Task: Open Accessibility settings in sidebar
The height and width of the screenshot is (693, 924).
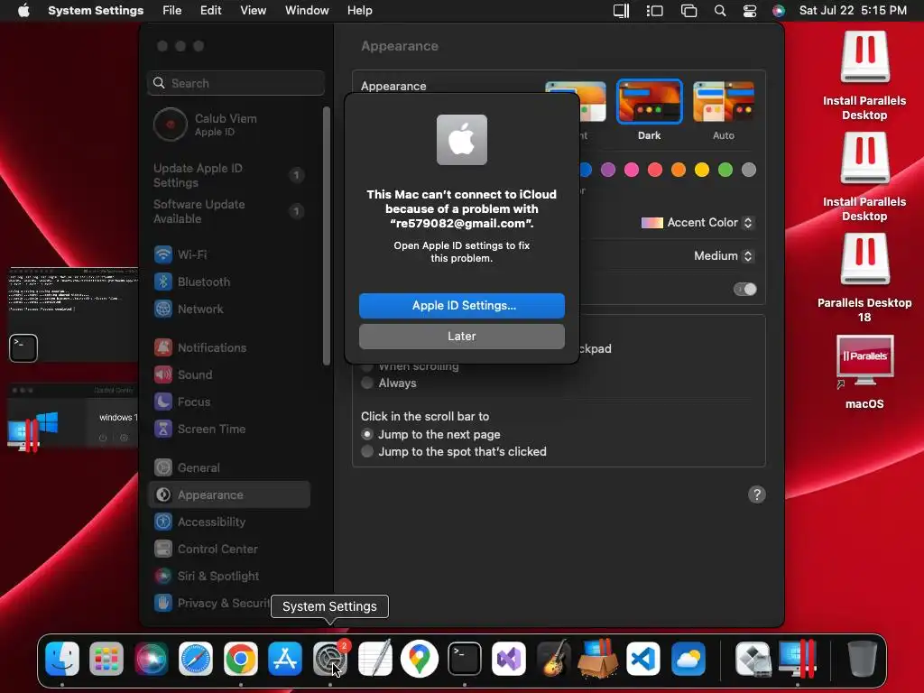Action: pos(229,522)
